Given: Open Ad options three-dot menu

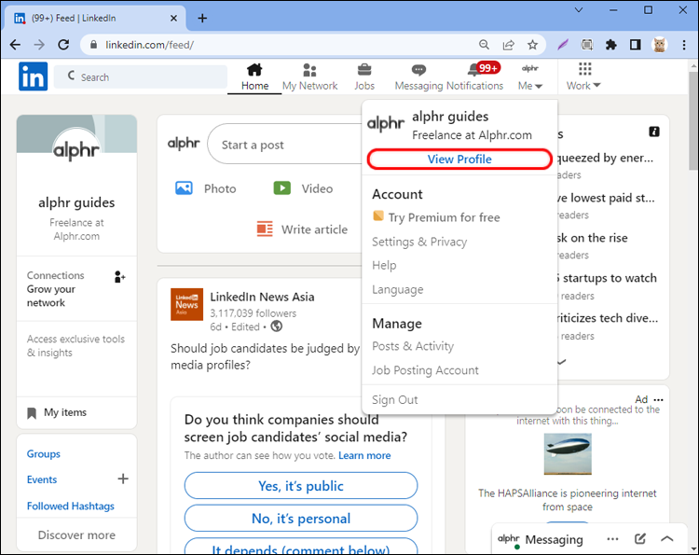Looking at the screenshot, I should click(658, 400).
